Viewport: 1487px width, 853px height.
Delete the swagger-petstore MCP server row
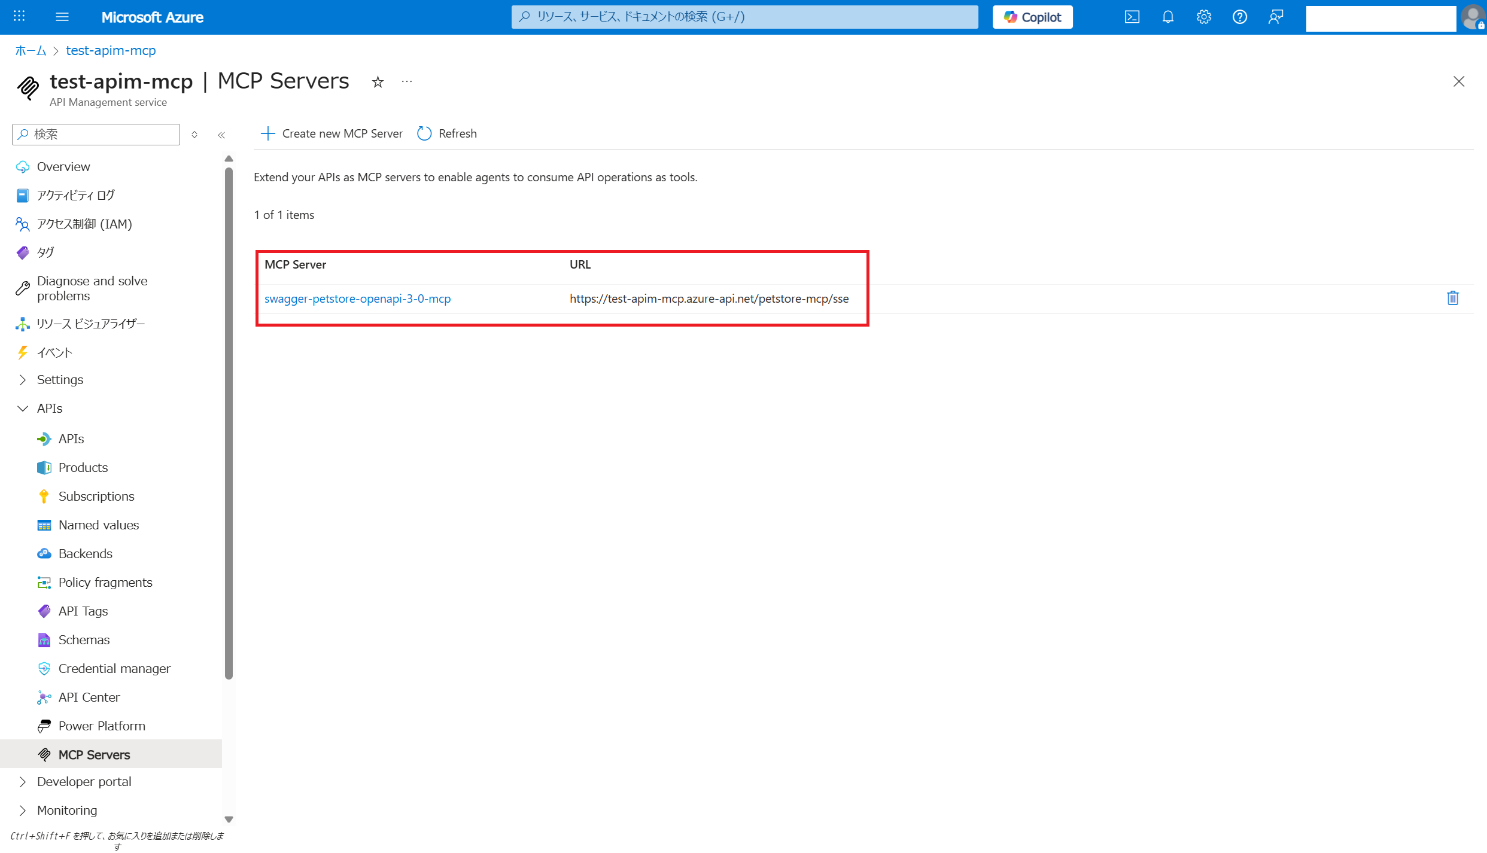(x=1453, y=298)
